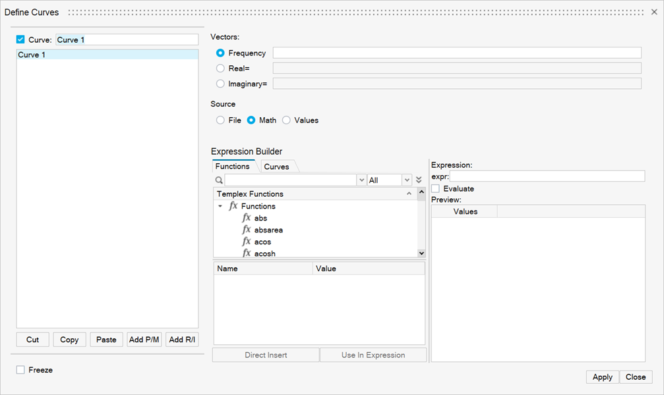664x395 pixels.
Task: Click the search magnifier icon in Expression Builder
Action: point(218,180)
